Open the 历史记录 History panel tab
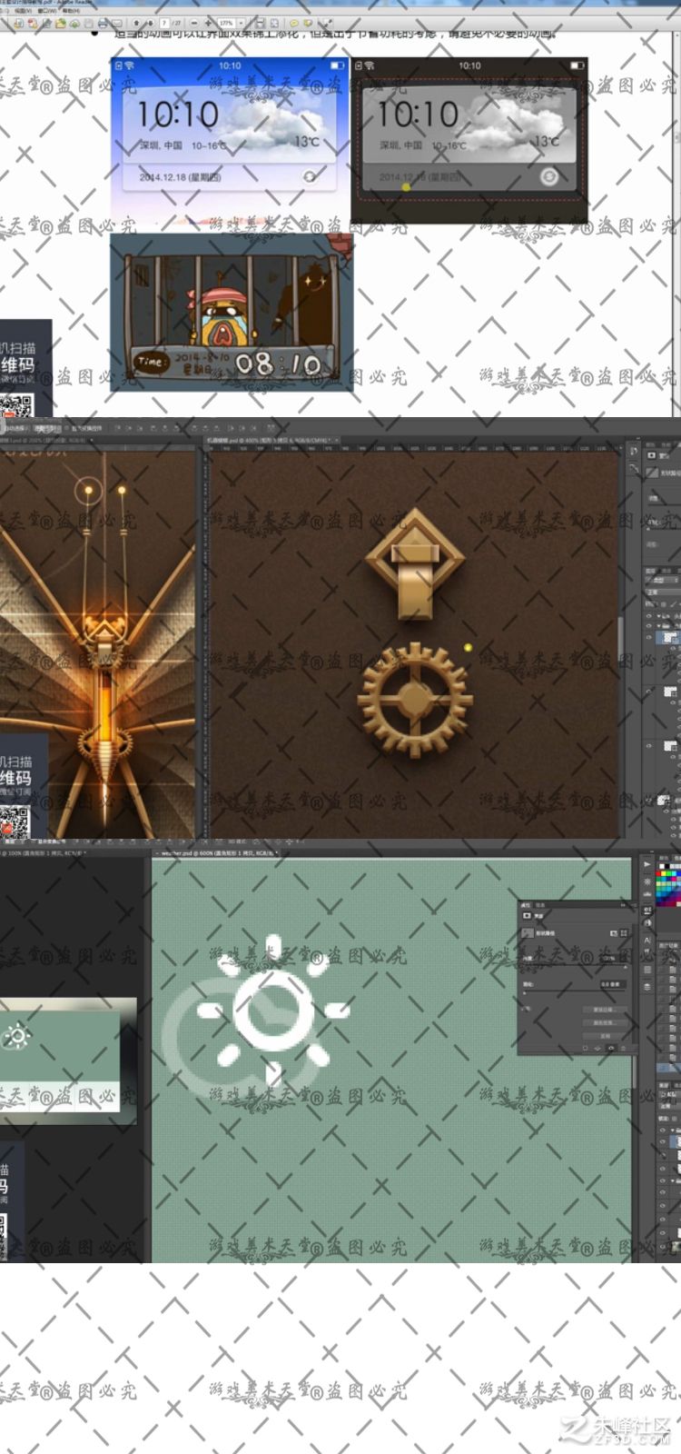681x1454 pixels. [x=668, y=945]
